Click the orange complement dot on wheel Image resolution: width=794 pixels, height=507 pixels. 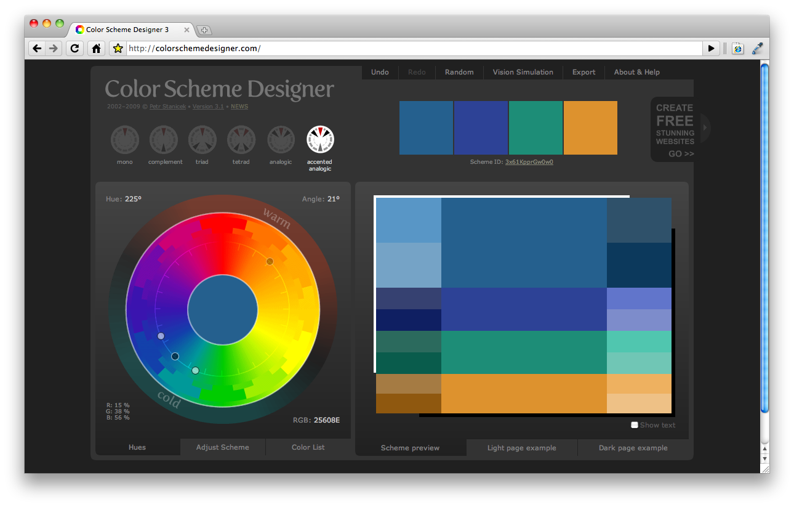click(x=270, y=262)
